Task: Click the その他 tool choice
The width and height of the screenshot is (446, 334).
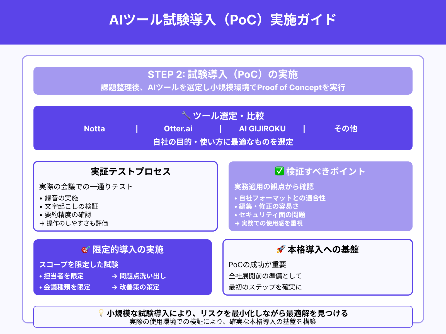Action: [346, 129]
